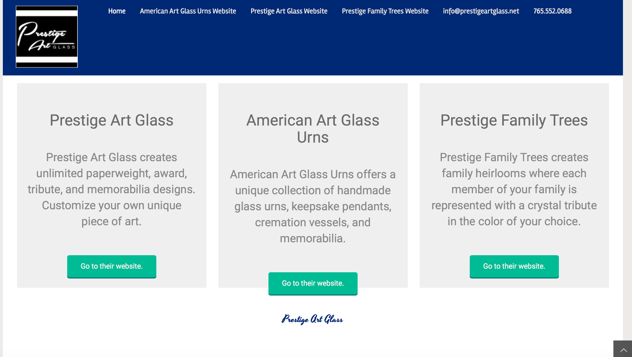Go to Prestige Family Trees Website in navigation

(x=385, y=11)
